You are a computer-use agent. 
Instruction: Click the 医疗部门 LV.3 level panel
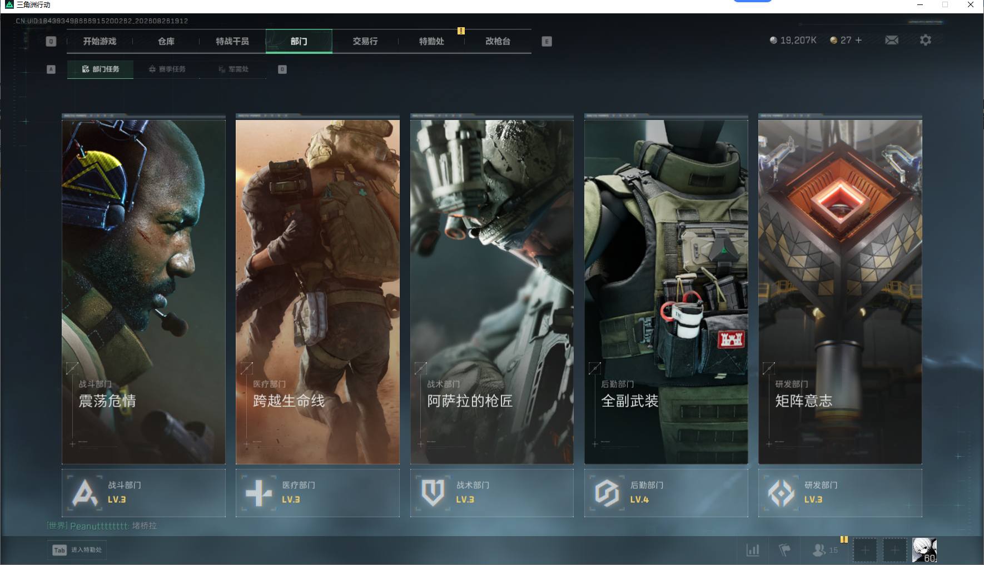(317, 493)
